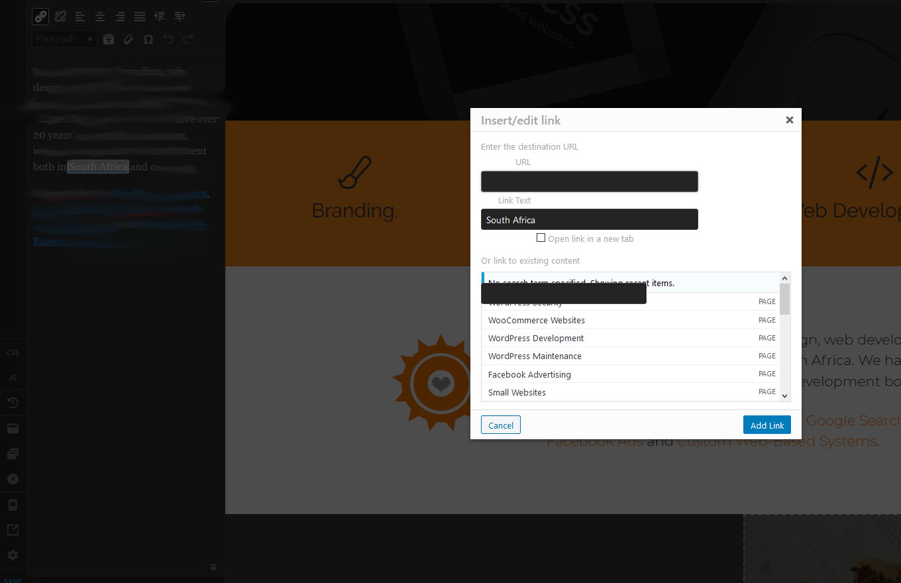Open the Special character omega icon
Viewport: 901px width, 583px height.
pos(148,40)
